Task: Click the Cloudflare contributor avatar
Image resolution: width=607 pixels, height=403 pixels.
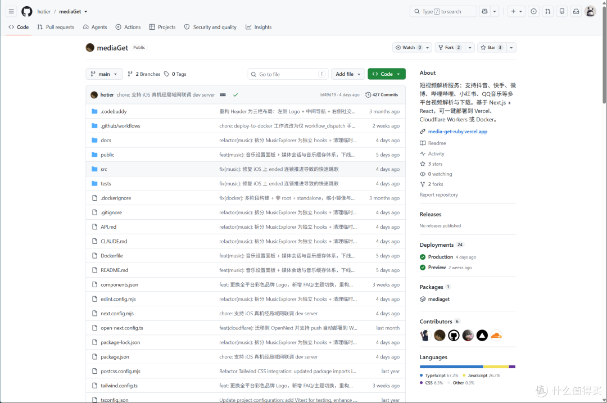Action: tap(496, 335)
